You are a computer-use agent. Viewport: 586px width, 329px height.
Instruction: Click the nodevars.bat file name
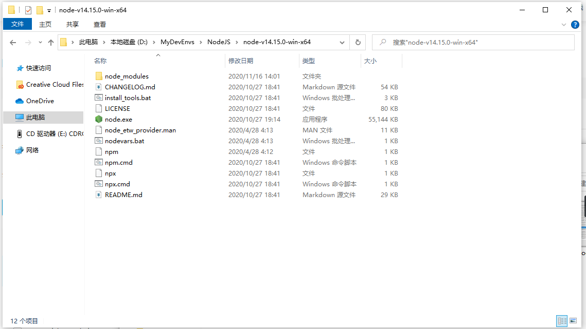click(x=125, y=141)
